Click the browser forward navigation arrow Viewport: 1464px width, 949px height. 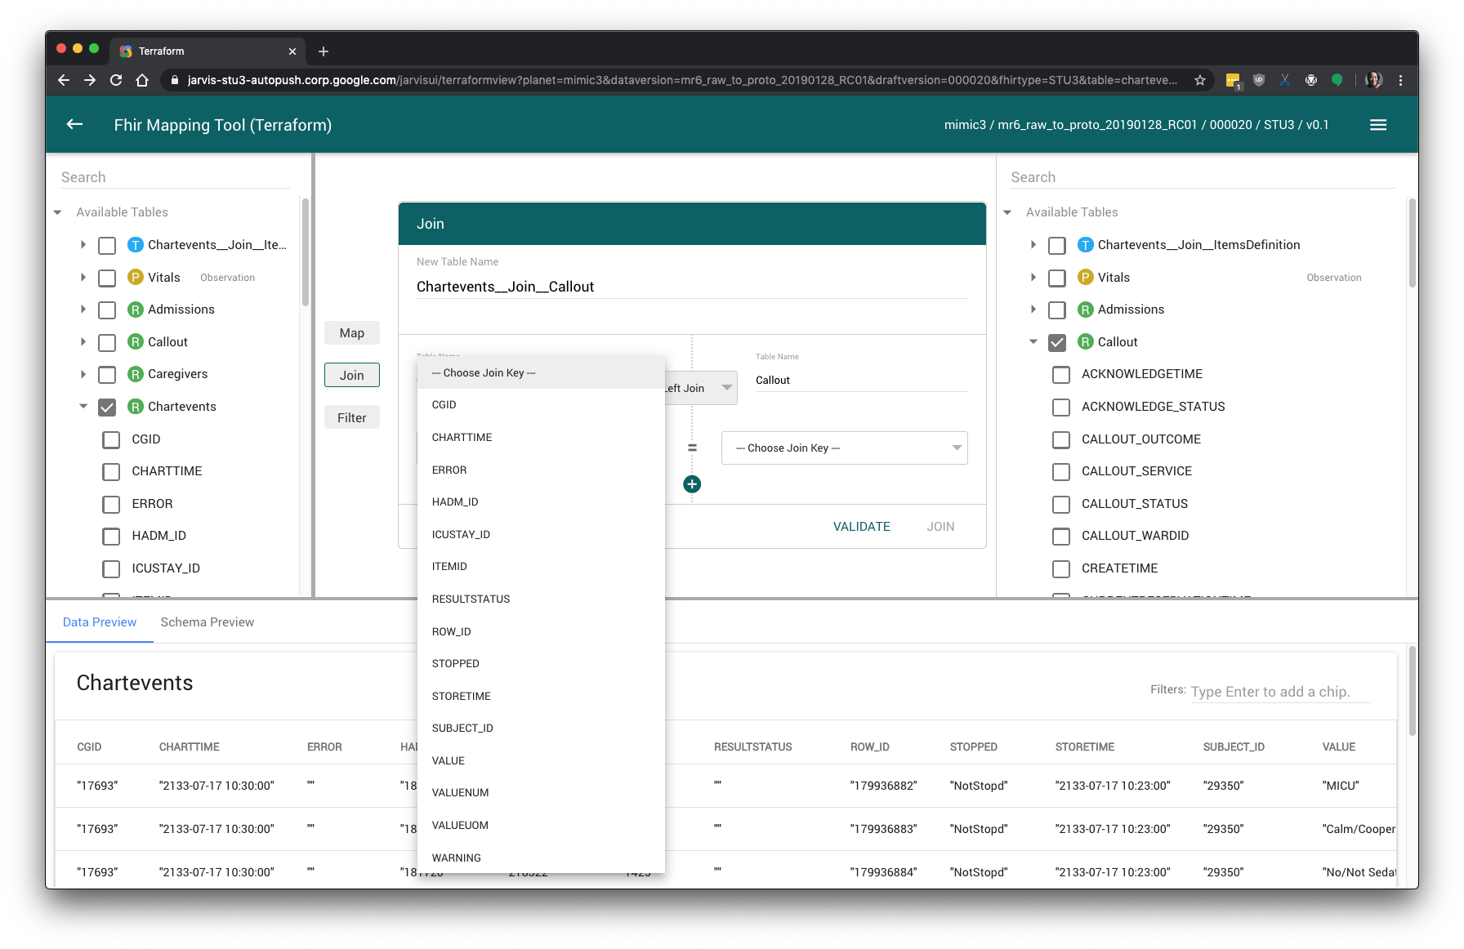click(90, 80)
